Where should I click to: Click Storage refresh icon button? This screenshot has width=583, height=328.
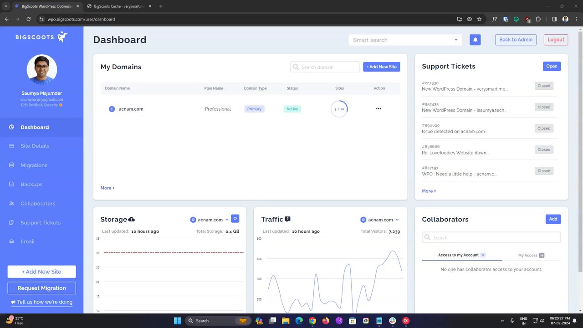(235, 219)
